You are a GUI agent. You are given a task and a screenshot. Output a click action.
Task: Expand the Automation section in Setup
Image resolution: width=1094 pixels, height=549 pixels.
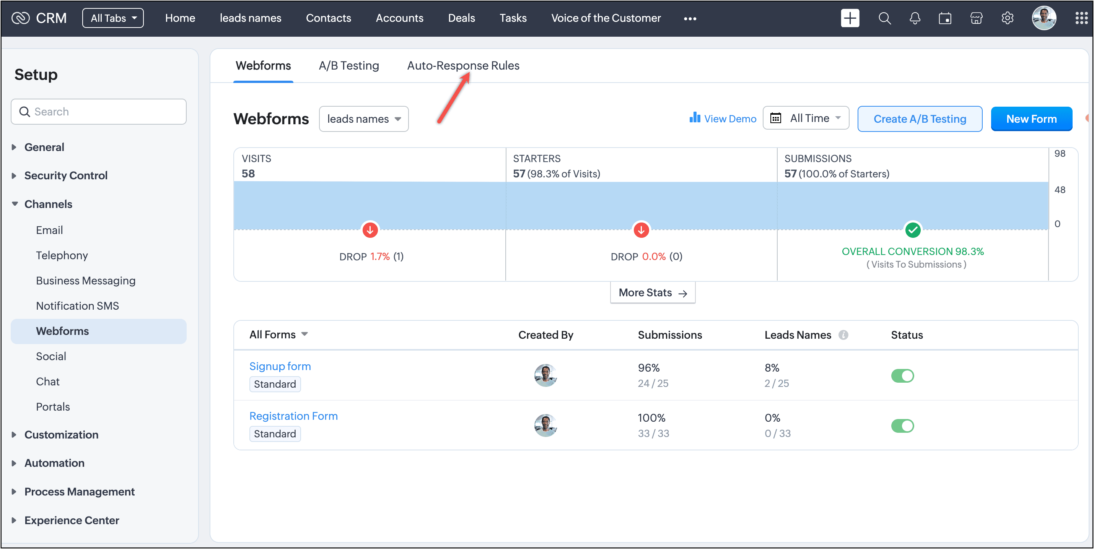pos(54,463)
